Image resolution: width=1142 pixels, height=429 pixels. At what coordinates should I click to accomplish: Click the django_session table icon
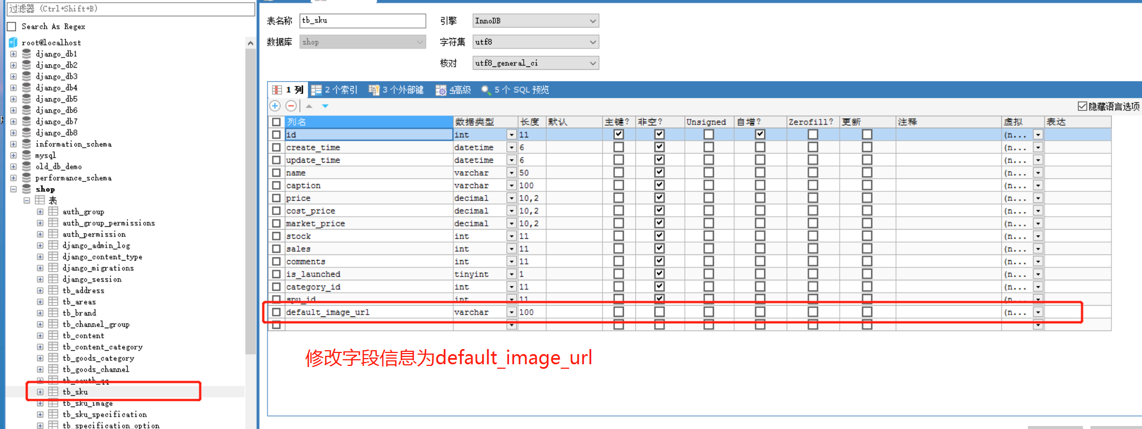[x=53, y=279]
